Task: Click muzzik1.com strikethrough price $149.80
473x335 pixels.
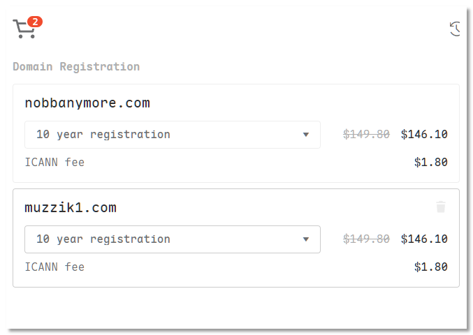Action: click(366, 239)
